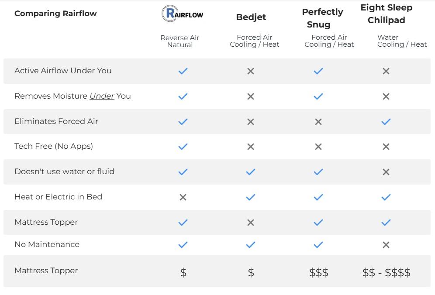Image resolution: width=435 pixels, height=295 pixels.
Task: Click the Rairflow logo in header
Action: (x=183, y=14)
